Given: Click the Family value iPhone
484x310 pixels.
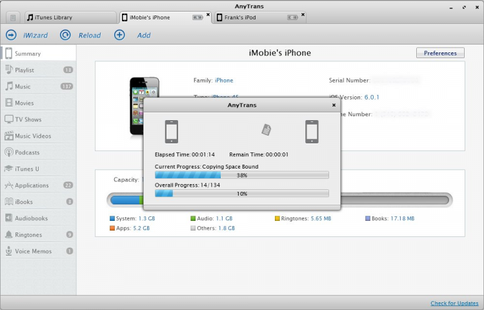Looking at the screenshot, I should [224, 80].
